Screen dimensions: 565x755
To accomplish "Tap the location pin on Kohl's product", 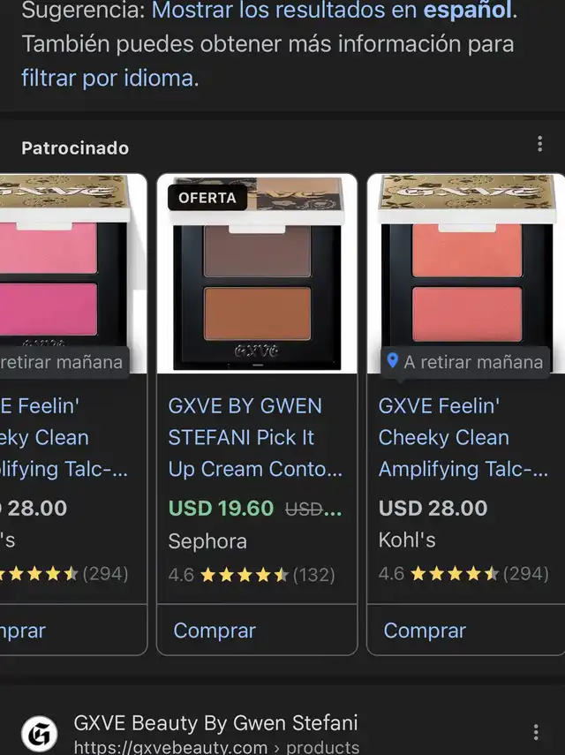I will tap(393, 360).
